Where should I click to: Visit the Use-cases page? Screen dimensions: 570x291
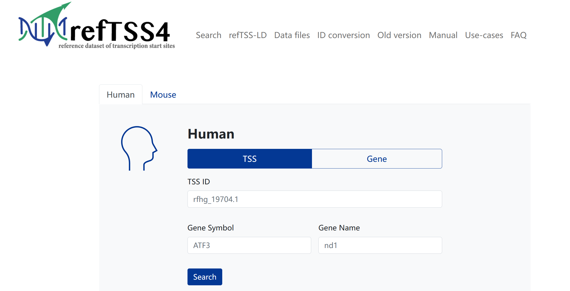pos(484,35)
